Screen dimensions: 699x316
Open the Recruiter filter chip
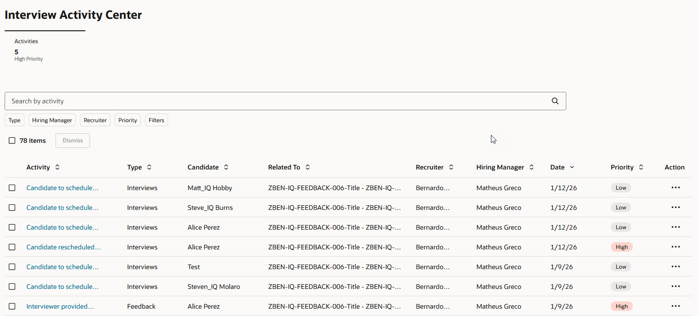(x=95, y=120)
